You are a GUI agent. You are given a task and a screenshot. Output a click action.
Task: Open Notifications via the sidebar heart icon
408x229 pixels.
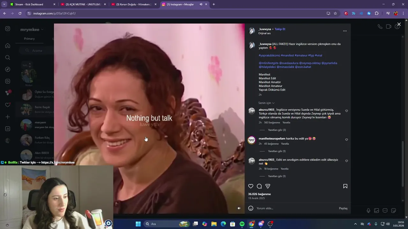(x=8, y=105)
